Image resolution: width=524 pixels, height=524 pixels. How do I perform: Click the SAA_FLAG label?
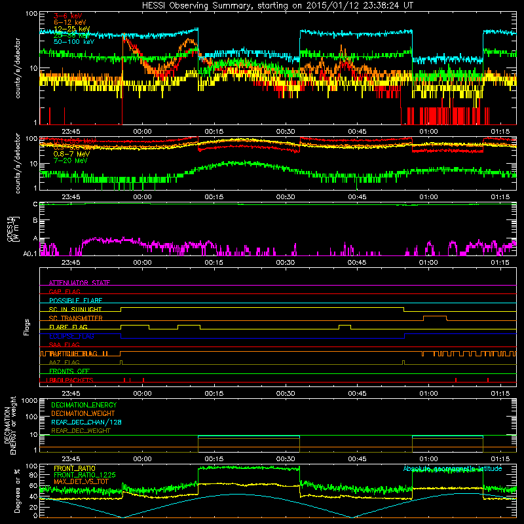[64, 345]
